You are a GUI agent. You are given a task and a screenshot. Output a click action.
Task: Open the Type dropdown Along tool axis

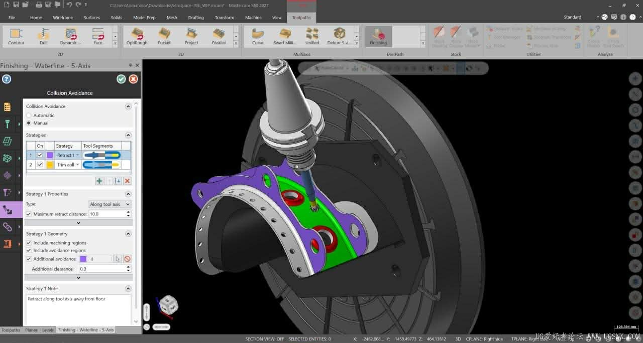[110, 204]
